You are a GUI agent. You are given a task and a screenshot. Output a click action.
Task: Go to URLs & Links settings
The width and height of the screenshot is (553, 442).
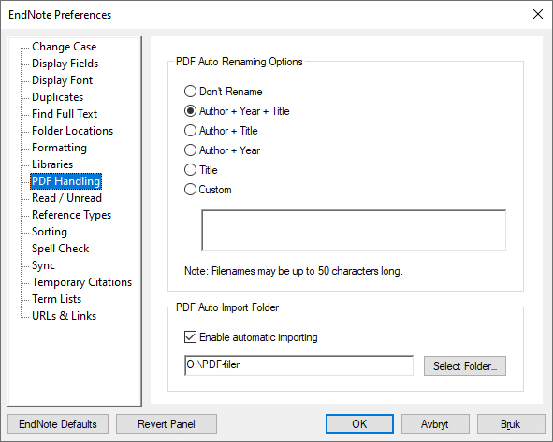[65, 316]
